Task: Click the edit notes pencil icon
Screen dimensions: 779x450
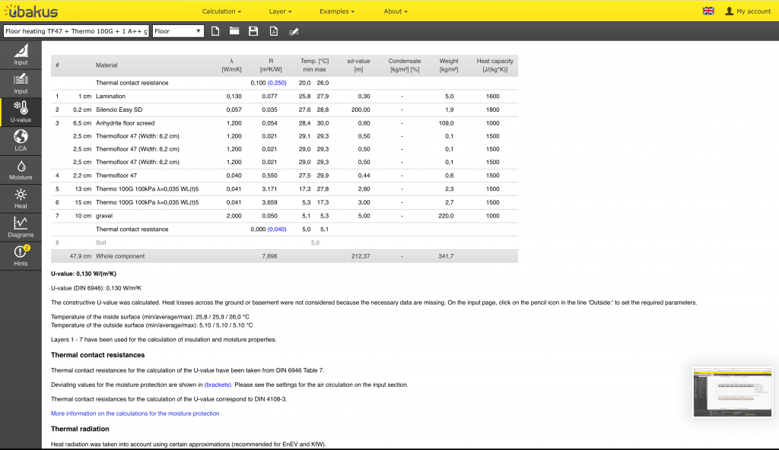Action: click(294, 31)
